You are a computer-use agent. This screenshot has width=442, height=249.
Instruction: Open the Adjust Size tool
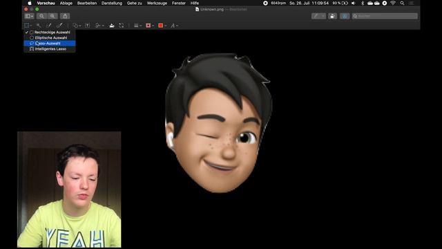point(122,26)
